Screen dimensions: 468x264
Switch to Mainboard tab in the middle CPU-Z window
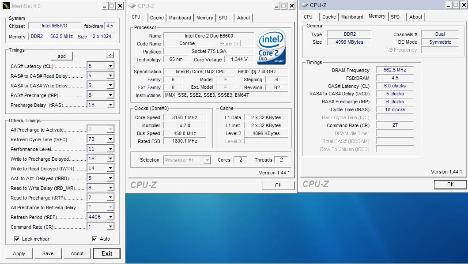(x=180, y=18)
